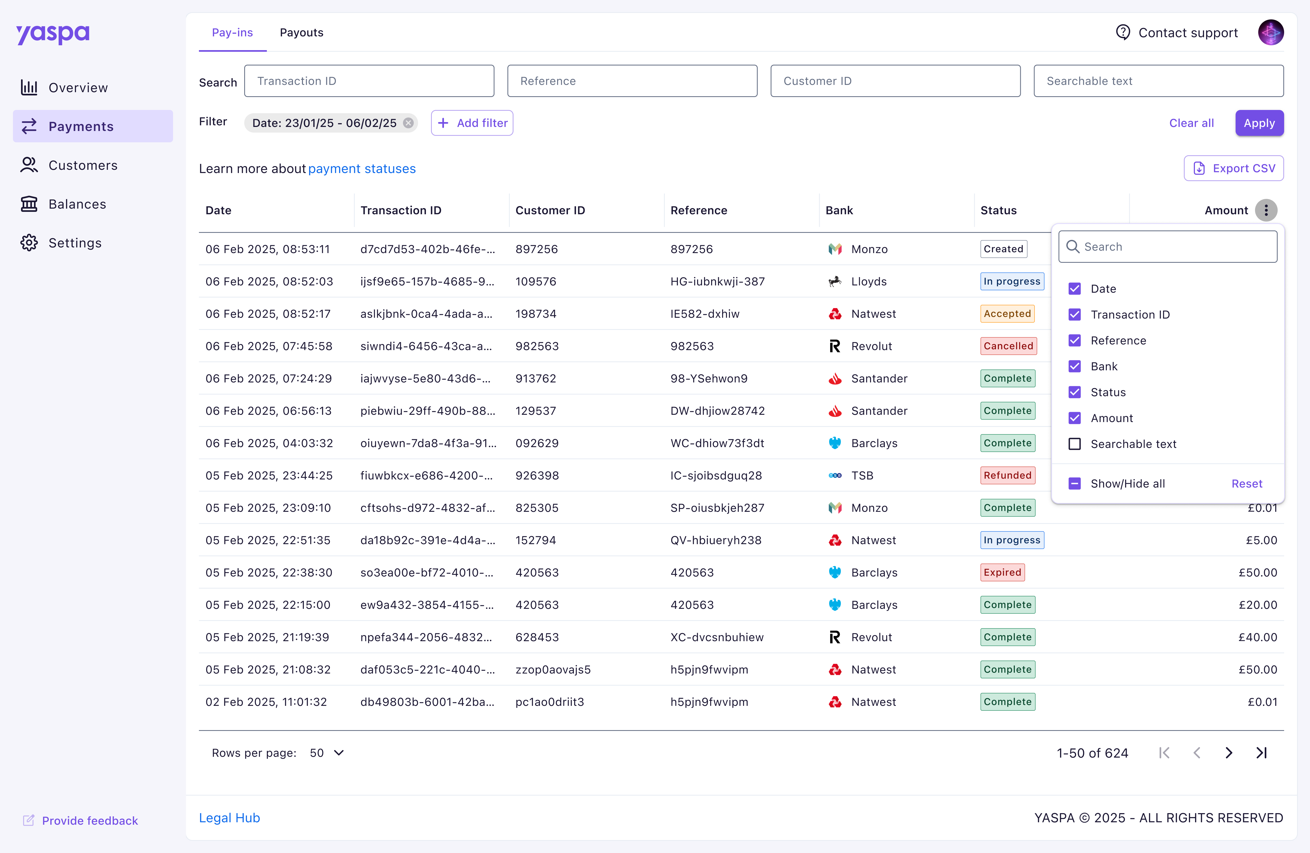Remove the date filter chip
The height and width of the screenshot is (853, 1310).
(408, 123)
